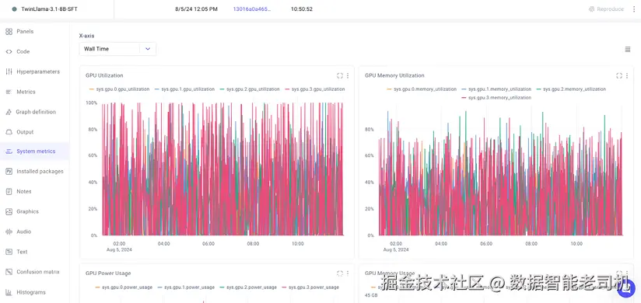The image size is (641, 303).
Task: Open the experiment kebab menu top right
Action: (x=634, y=9)
